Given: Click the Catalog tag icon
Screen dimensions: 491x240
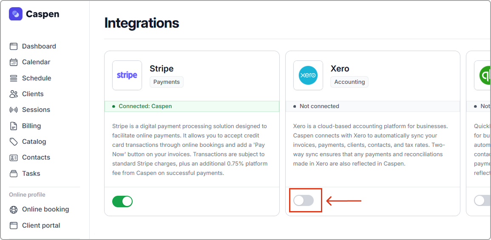Looking at the screenshot, I should [14, 142].
